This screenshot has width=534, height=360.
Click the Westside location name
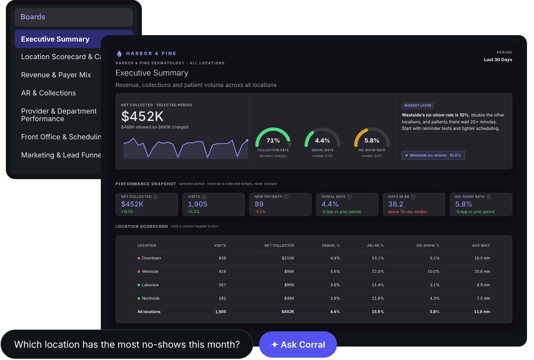(150, 272)
